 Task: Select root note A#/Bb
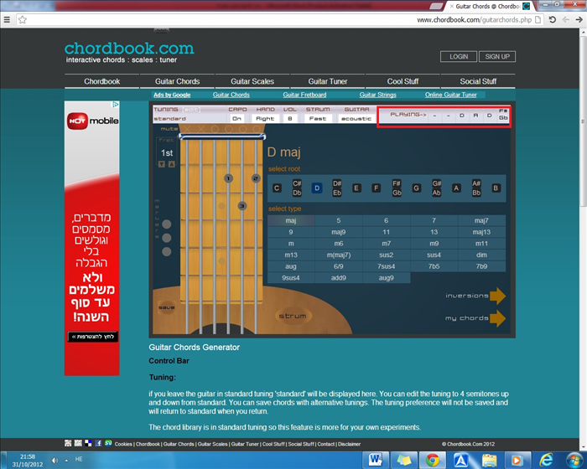click(x=476, y=188)
